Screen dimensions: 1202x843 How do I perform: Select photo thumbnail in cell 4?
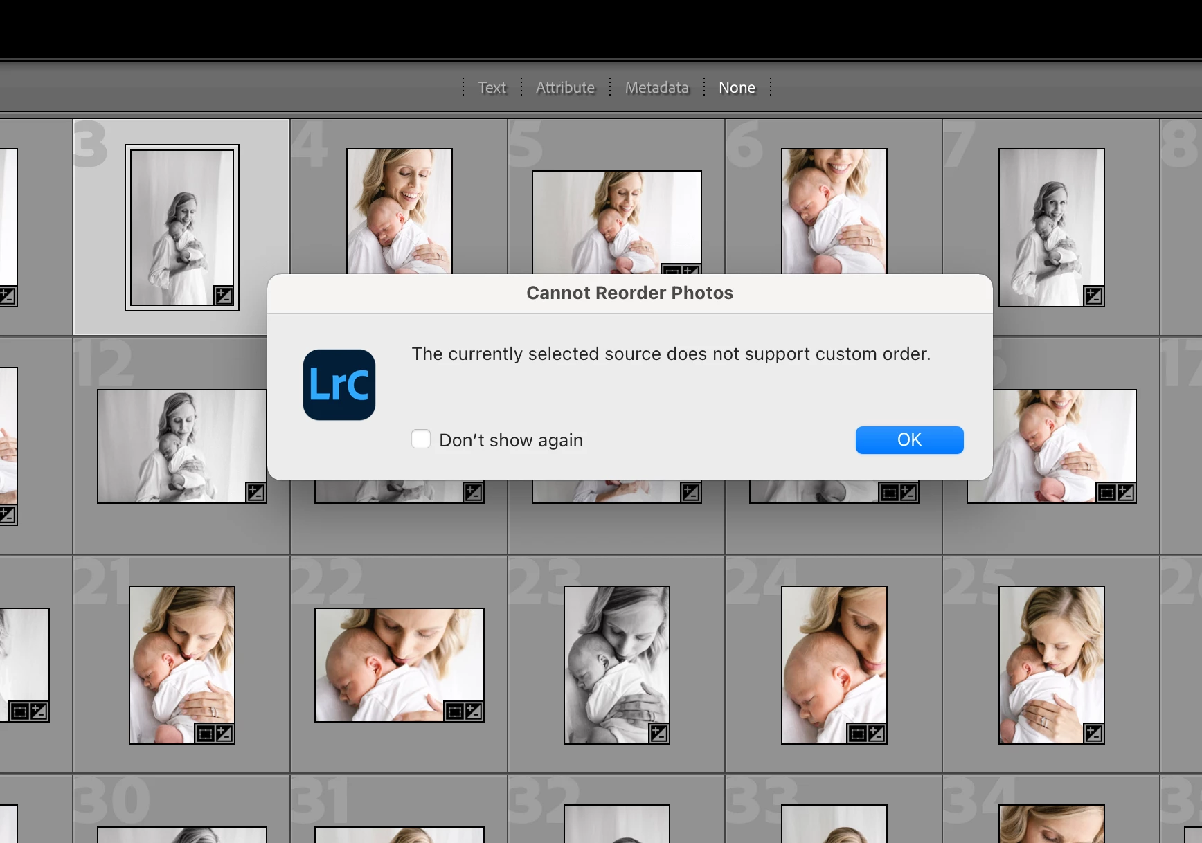click(x=400, y=211)
